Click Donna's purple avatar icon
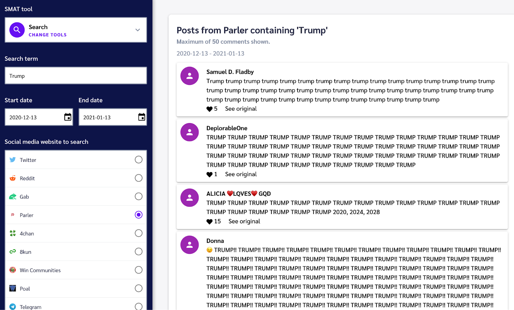This screenshot has height=310, width=514. pos(190,245)
